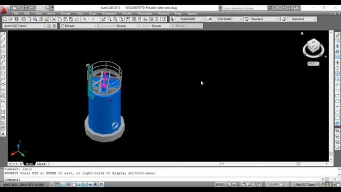Toggle Ortho Mode in status bar

pyautogui.click(x=63, y=185)
